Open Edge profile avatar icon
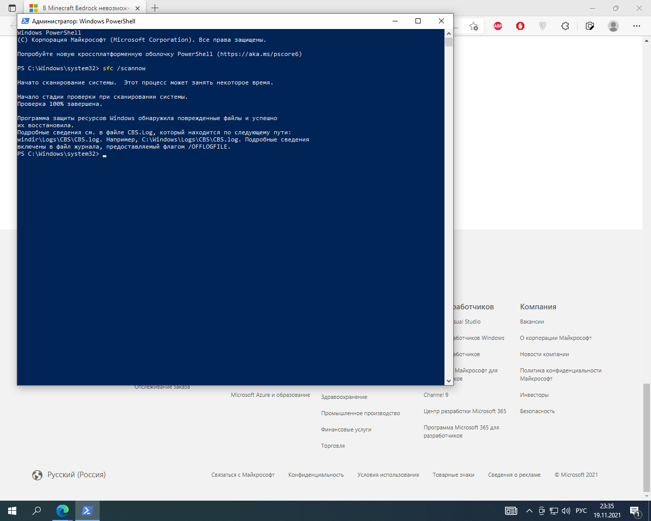 (x=613, y=26)
